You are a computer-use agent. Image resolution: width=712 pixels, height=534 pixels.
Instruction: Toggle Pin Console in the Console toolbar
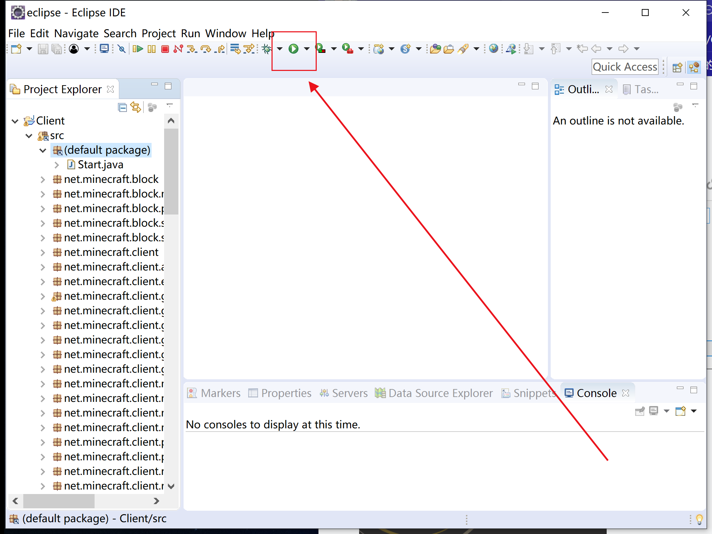[x=639, y=411]
